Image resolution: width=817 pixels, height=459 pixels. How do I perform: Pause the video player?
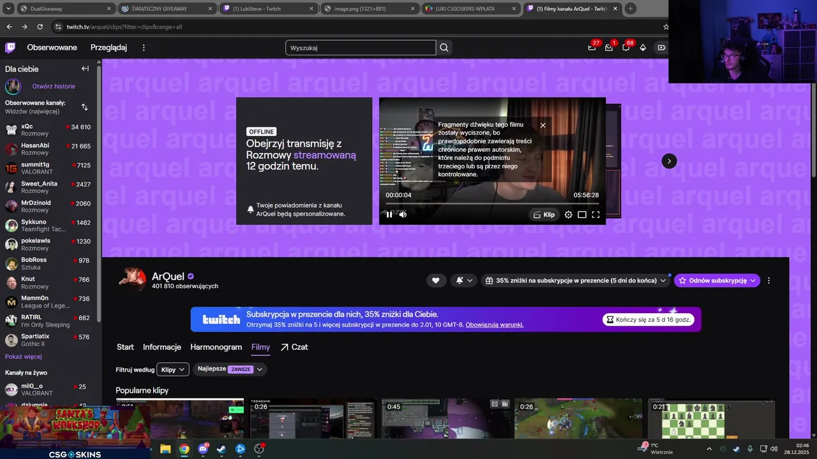point(389,215)
